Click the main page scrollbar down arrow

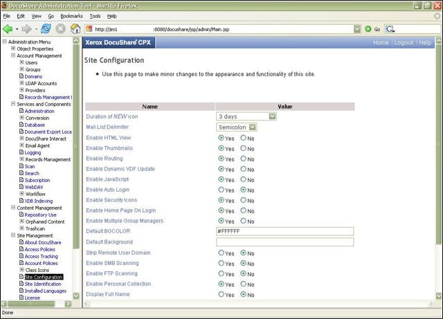click(x=439, y=296)
